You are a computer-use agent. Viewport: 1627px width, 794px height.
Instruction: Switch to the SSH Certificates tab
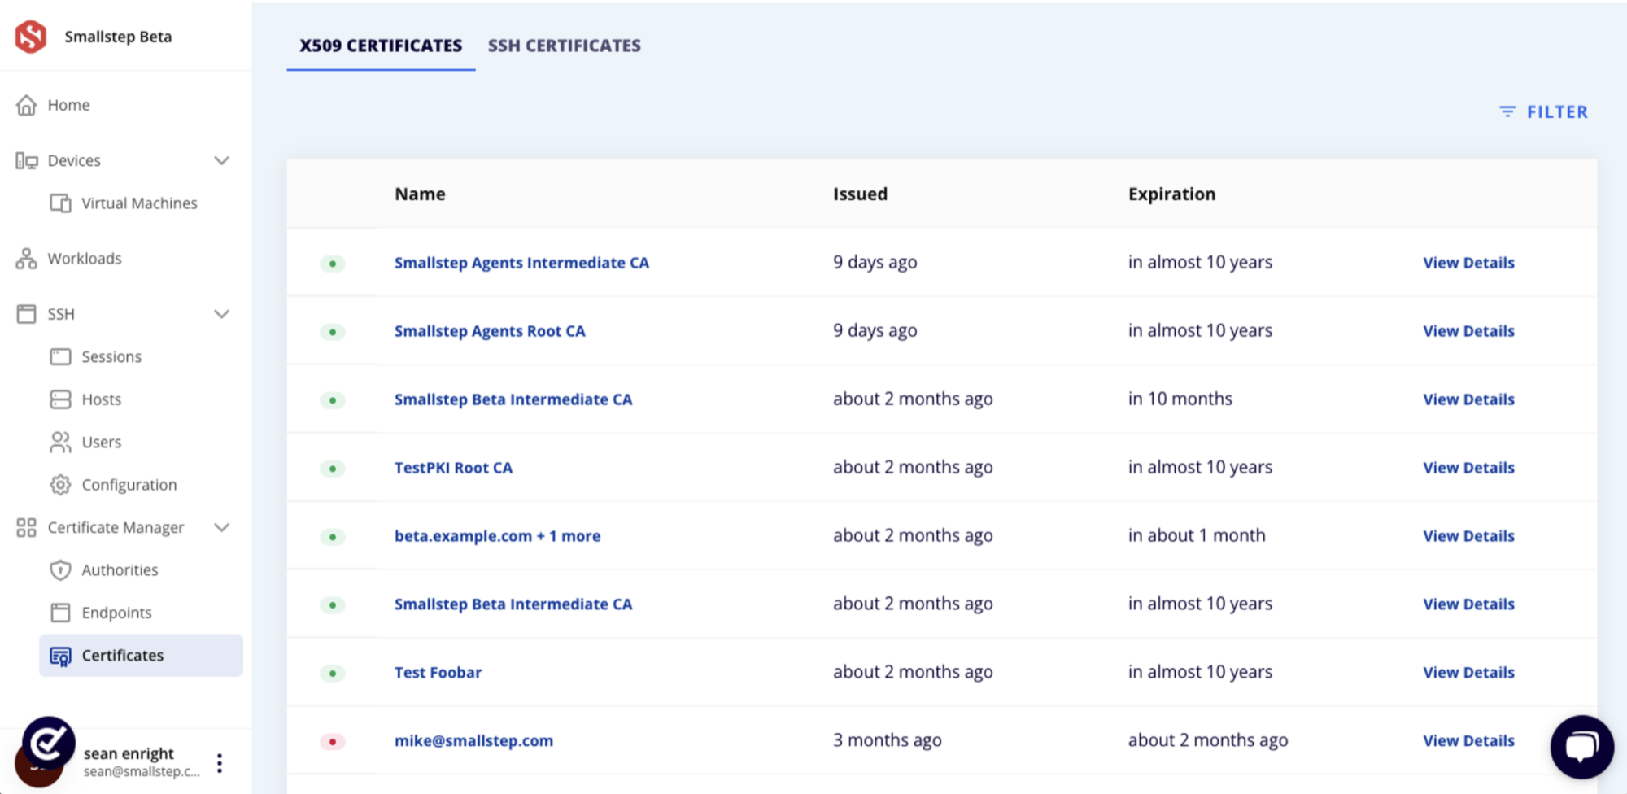(565, 46)
